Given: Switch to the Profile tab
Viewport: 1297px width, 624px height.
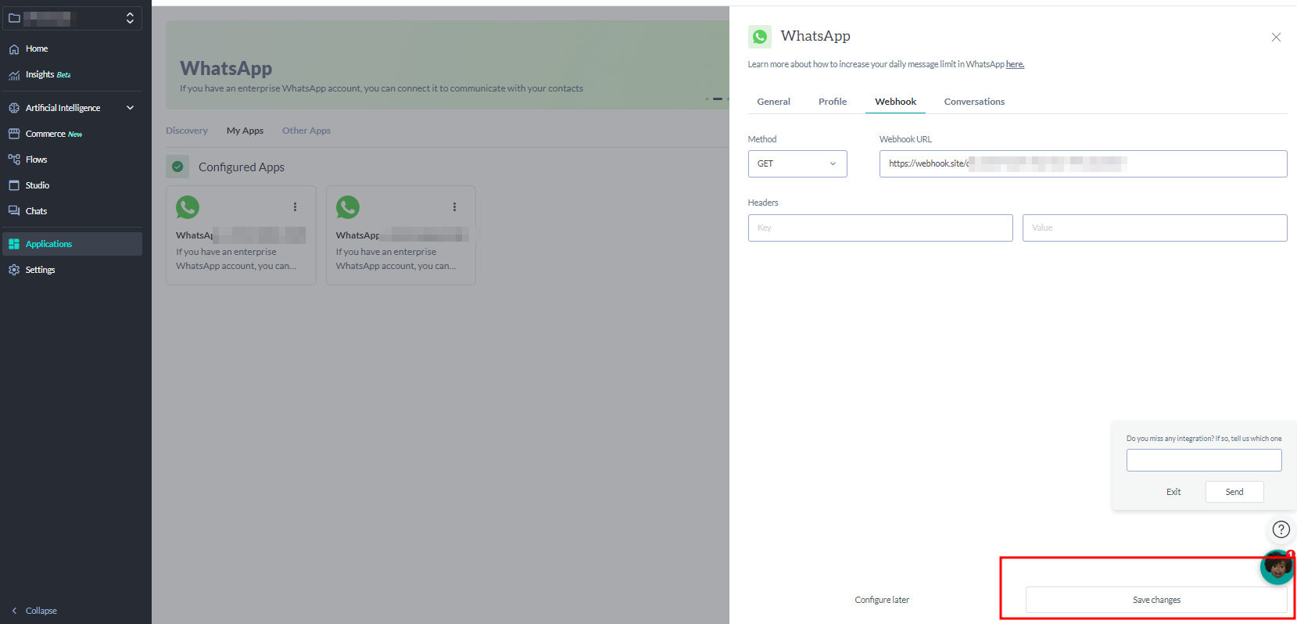Looking at the screenshot, I should 833,102.
